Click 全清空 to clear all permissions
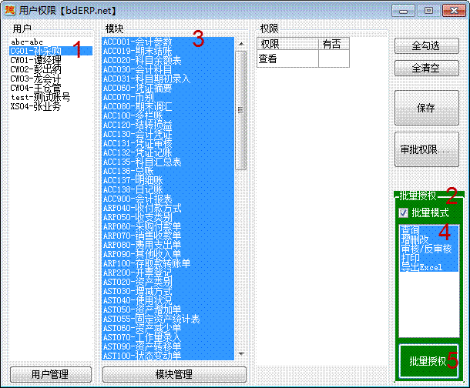The height and width of the screenshot is (388, 470). click(426, 69)
